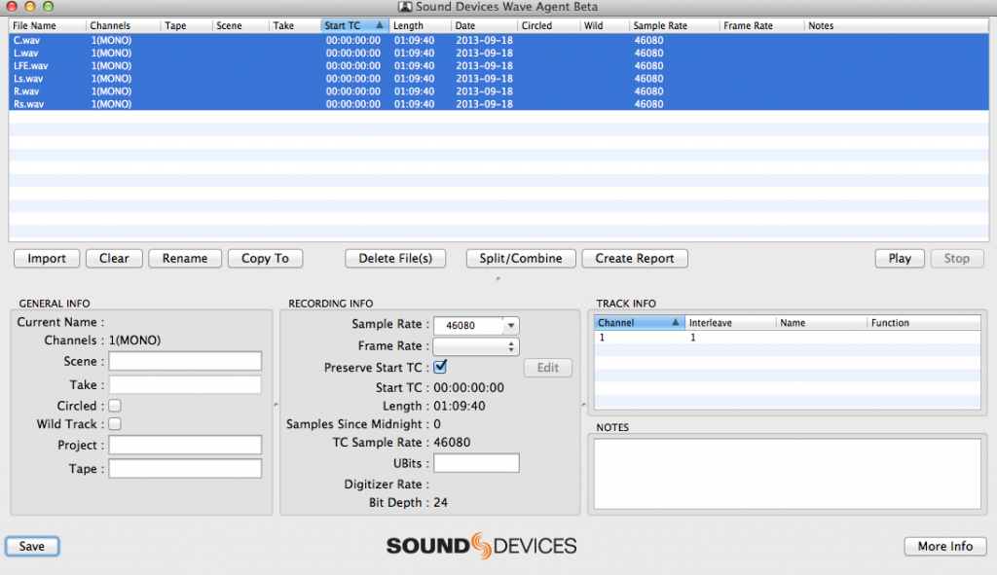
Task: Stop playback with Stop button
Action: [x=957, y=259]
